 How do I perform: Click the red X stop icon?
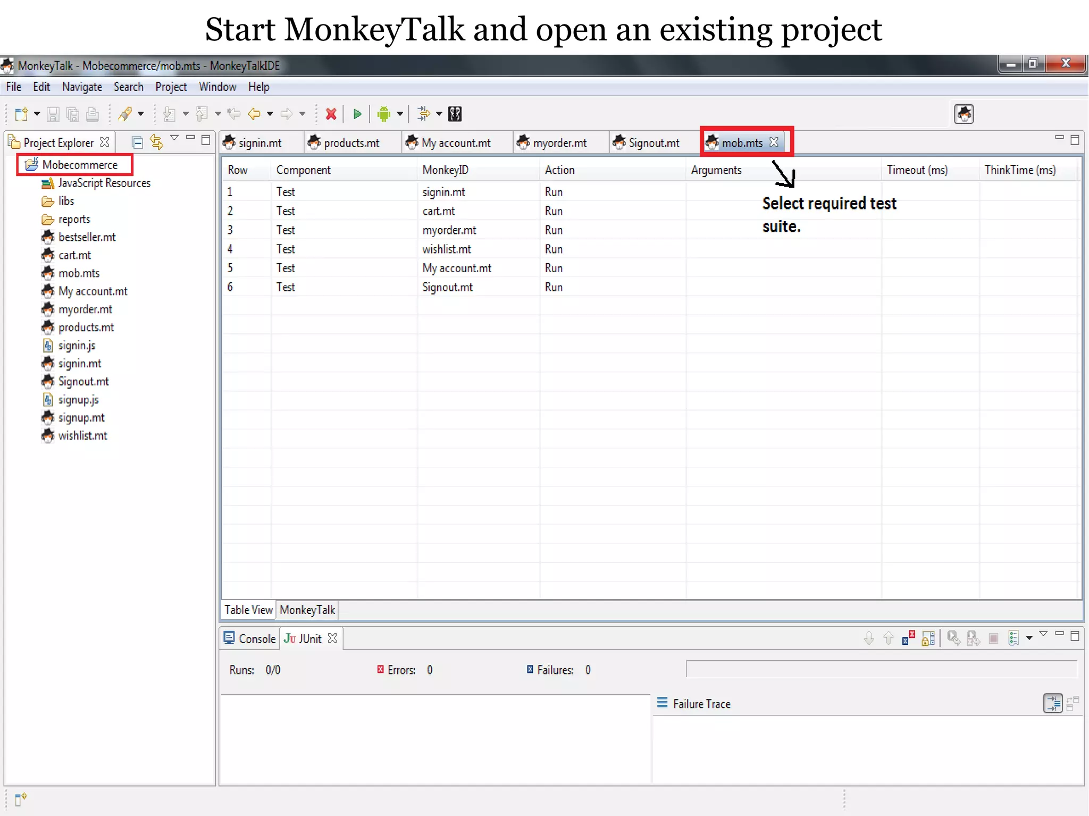tap(331, 114)
